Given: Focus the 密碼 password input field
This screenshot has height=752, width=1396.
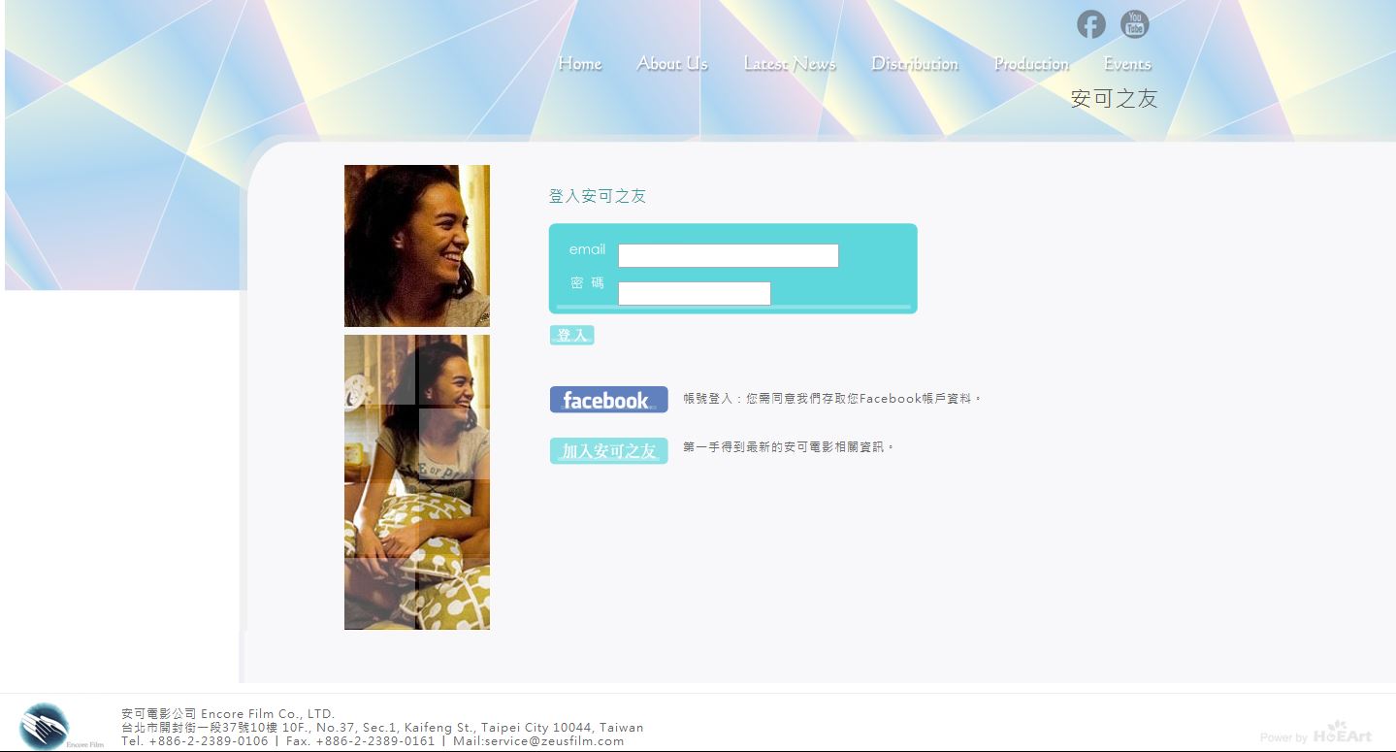Looking at the screenshot, I should click(x=694, y=293).
